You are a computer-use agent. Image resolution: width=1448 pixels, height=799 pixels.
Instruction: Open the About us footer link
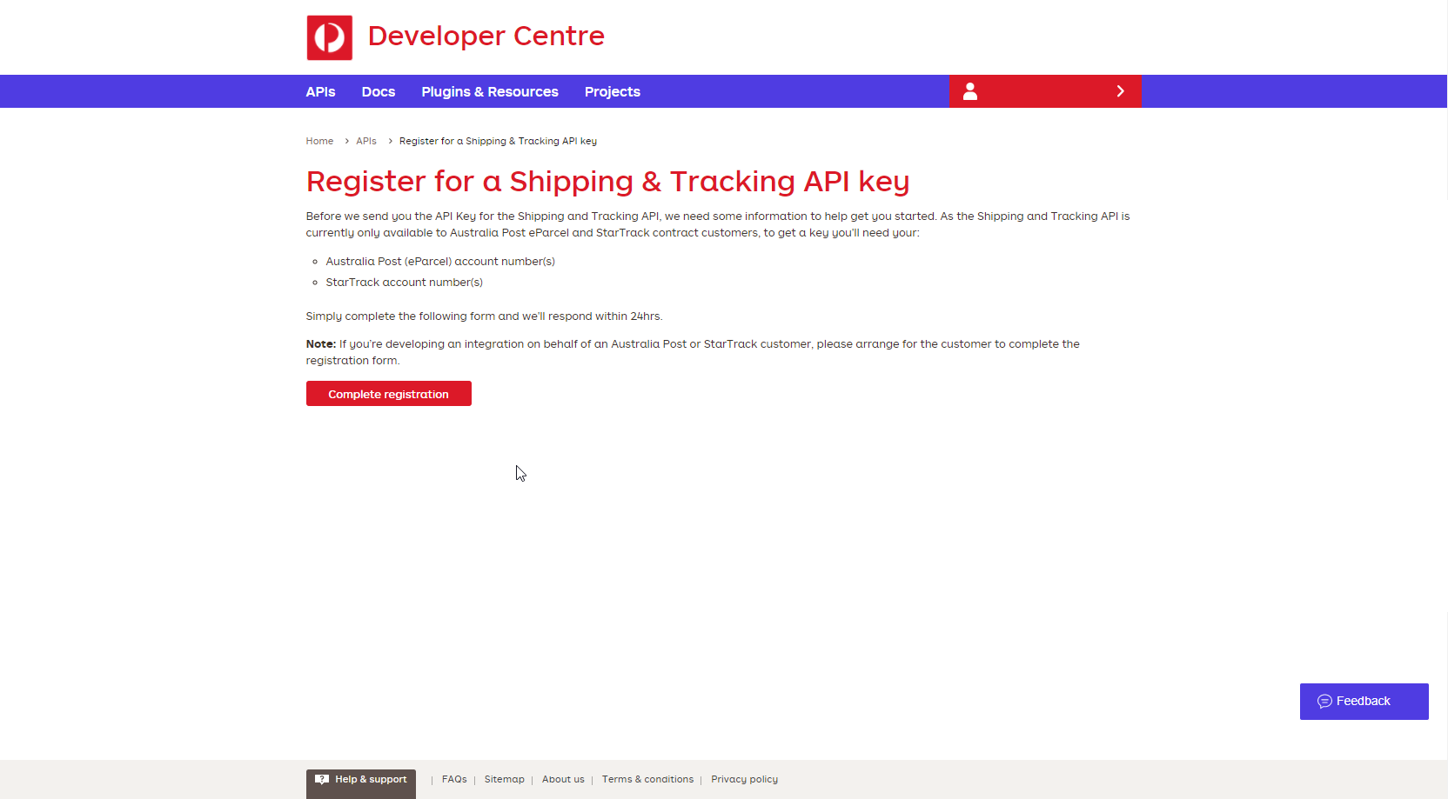click(x=563, y=779)
